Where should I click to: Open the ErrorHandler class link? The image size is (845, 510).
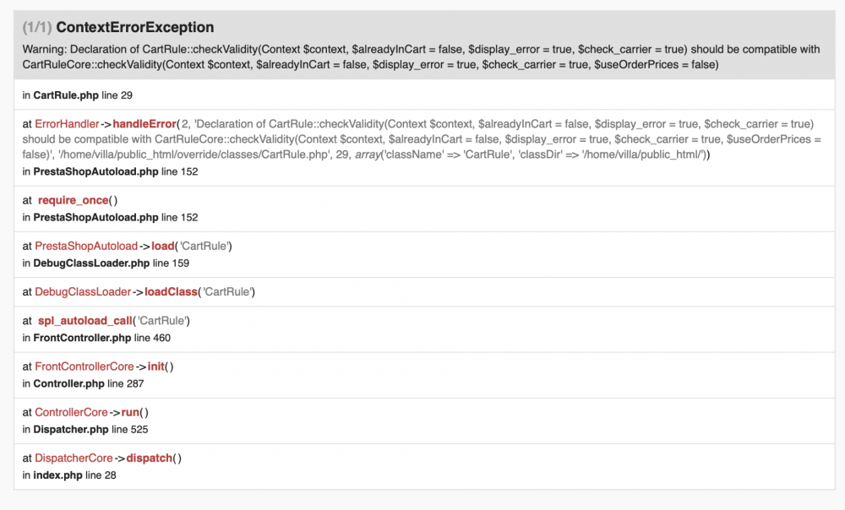pos(67,124)
